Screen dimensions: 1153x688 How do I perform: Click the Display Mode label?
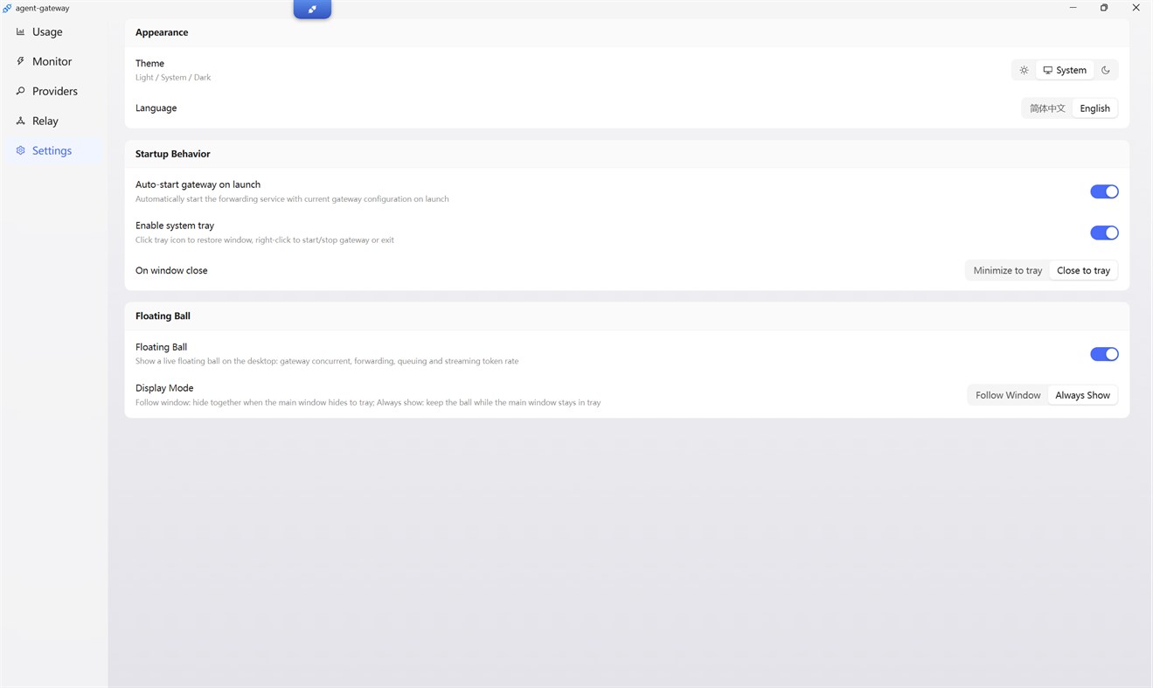pyautogui.click(x=164, y=388)
